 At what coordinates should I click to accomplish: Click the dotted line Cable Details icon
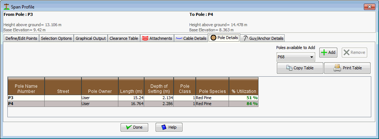[x=179, y=38]
